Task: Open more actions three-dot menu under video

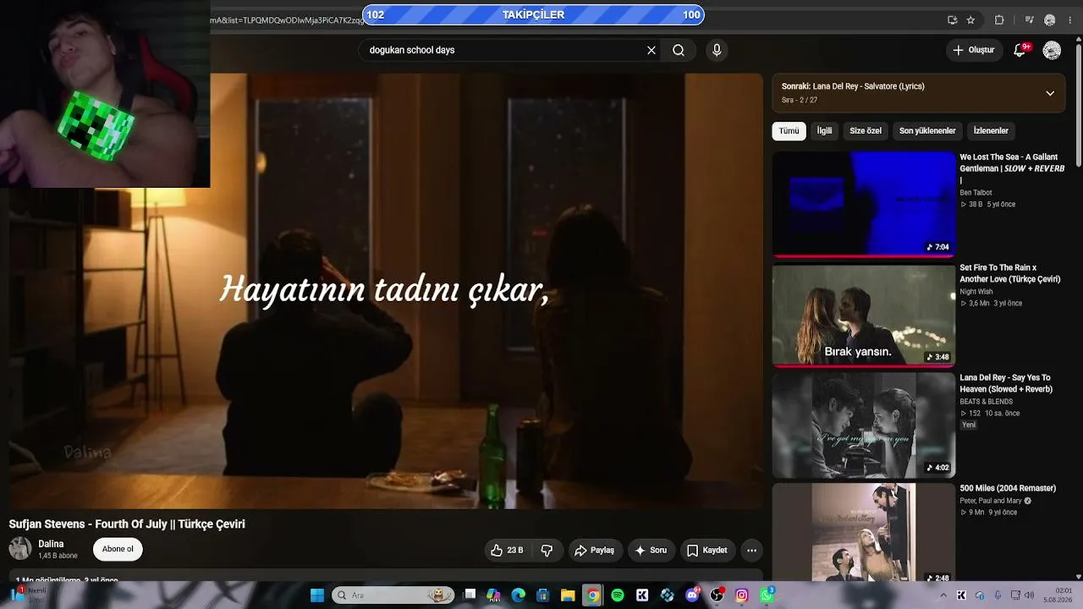Action: tap(751, 550)
